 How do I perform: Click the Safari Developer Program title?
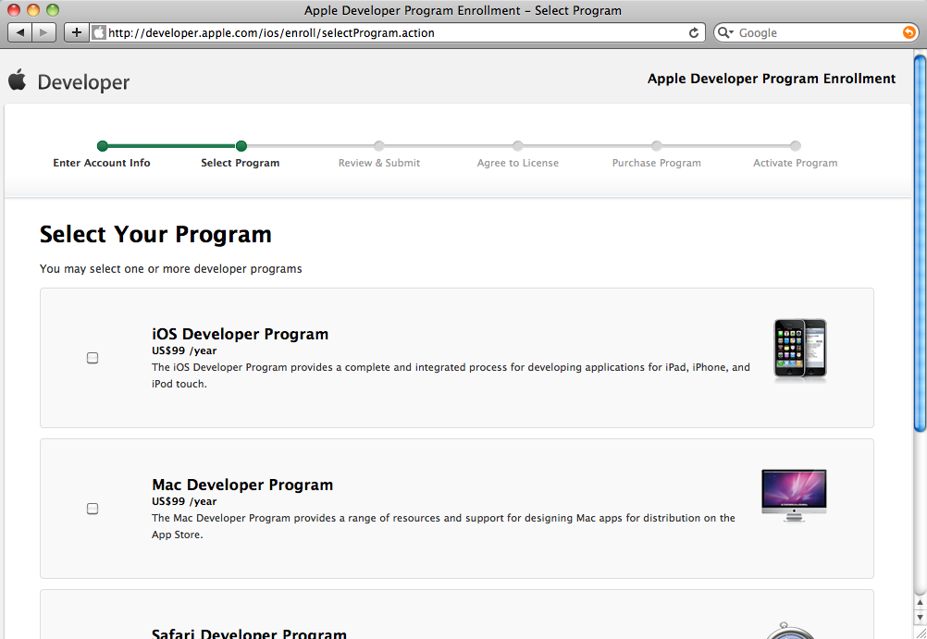click(x=249, y=633)
